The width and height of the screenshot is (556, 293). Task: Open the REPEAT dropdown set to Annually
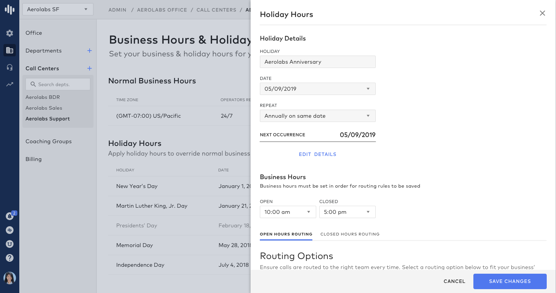coord(317,116)
